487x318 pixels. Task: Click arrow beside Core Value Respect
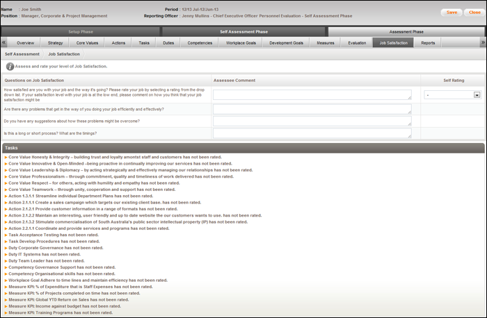6,183
